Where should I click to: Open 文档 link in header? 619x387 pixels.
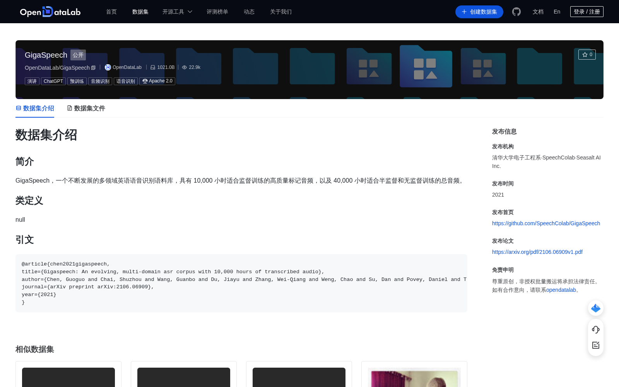(538, 12)
